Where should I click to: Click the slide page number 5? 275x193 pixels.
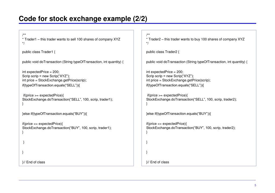(255, 185)
